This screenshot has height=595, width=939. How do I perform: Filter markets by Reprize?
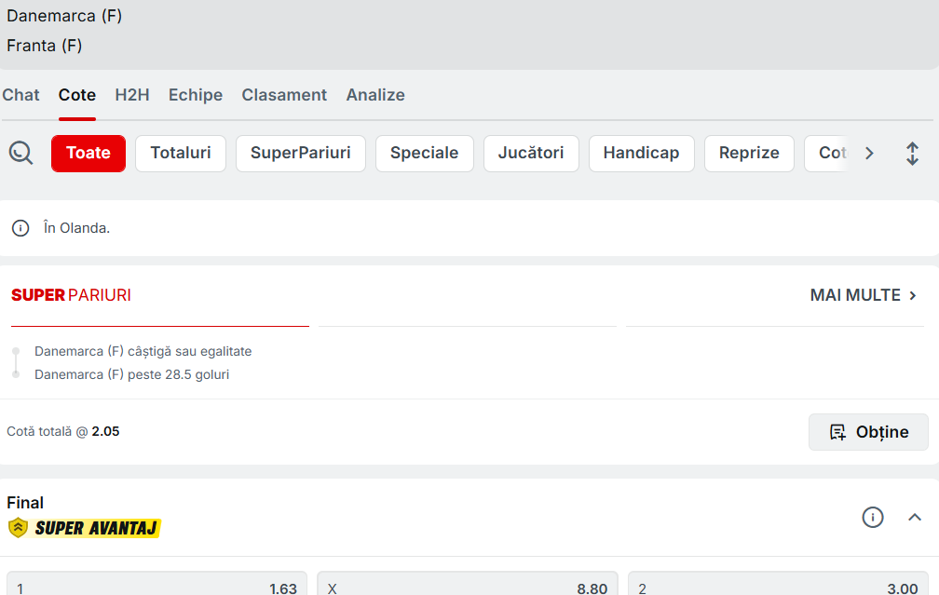point(749,154)
